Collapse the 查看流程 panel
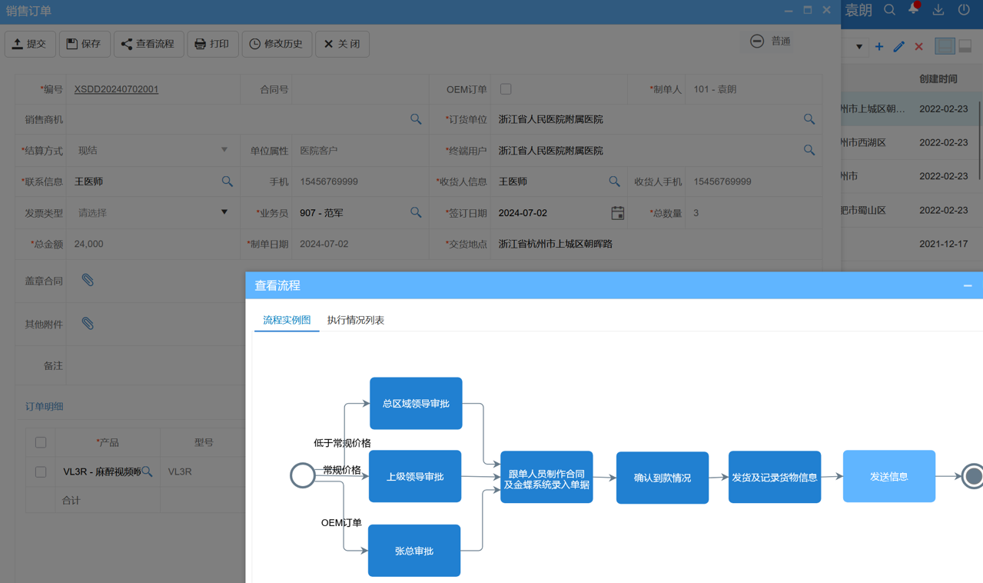 [967, 286]
